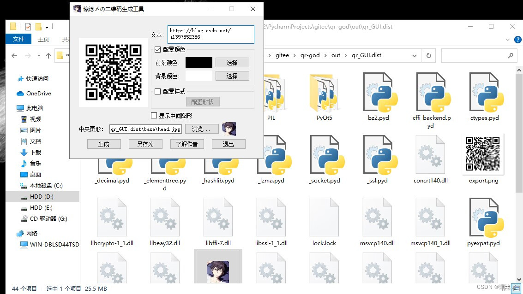Image resolution: width=523 pixels, height=294 pixels.
Task: Open the Explorer help question-mark icon
Action: pos(517,40)
